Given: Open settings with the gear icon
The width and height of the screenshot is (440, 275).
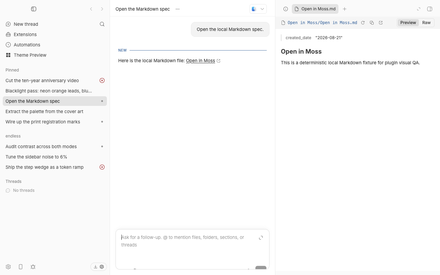Looking at the screenshot, I should (x=8, y=267).
